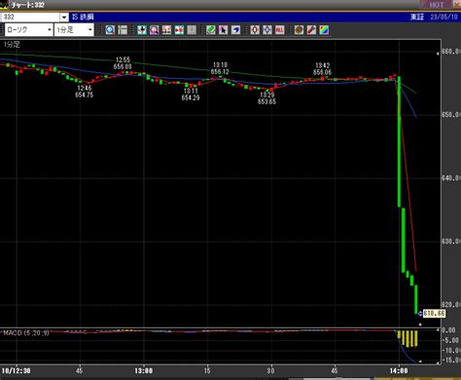Click the red ALL toolbar icon

[280, 30]
